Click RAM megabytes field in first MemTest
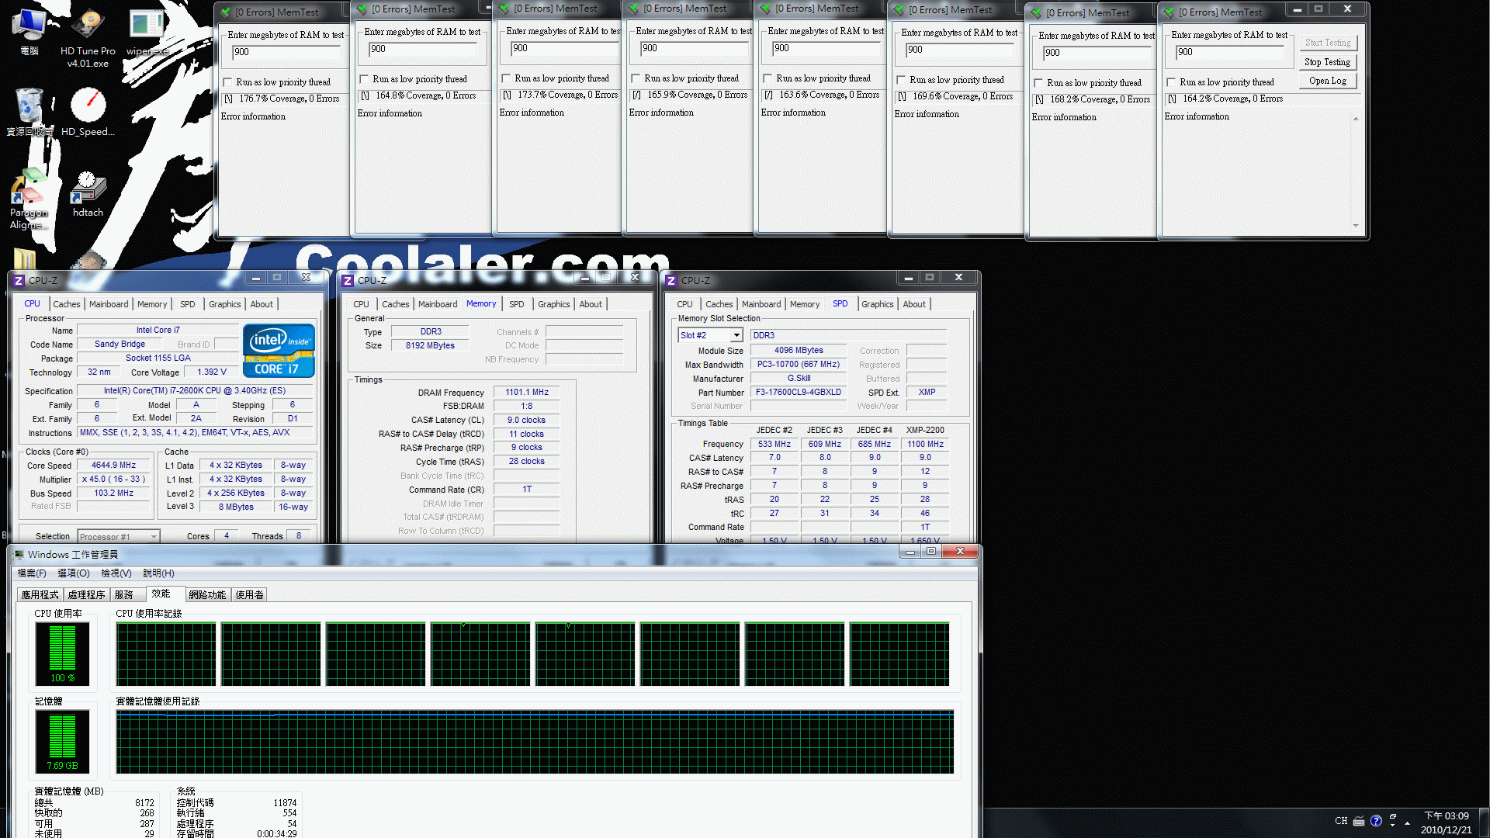 point(286,52)
